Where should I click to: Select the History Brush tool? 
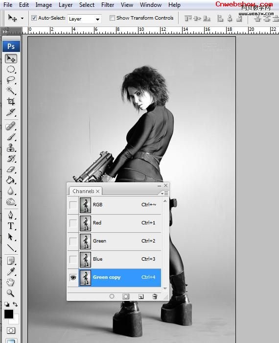11,158
